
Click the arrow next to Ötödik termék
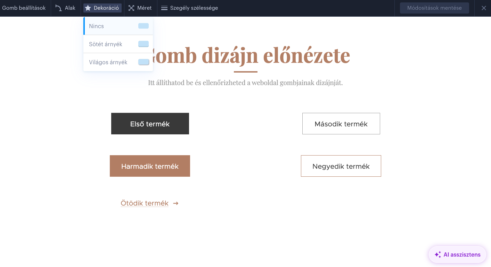pos(176,203)
